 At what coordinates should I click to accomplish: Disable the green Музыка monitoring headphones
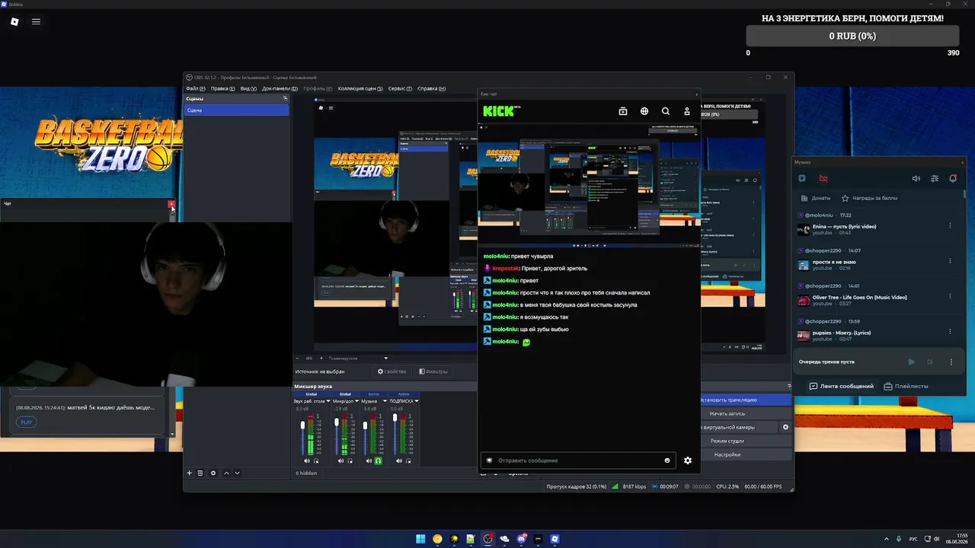tap(378, 461)
